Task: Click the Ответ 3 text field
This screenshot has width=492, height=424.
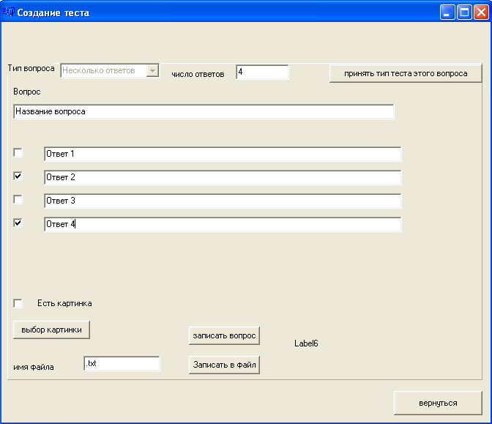Action: pyautogui.click(x=223, y=201)
